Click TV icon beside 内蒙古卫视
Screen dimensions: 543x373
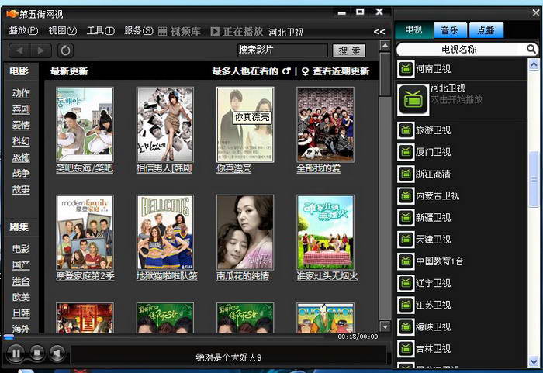(x=406, y=195)
